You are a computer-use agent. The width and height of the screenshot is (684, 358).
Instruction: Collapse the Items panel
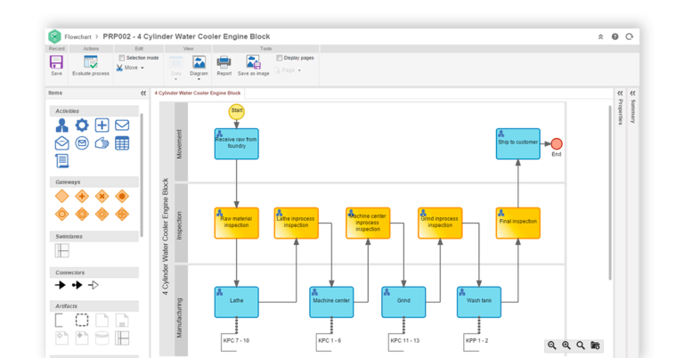[143, 93]
